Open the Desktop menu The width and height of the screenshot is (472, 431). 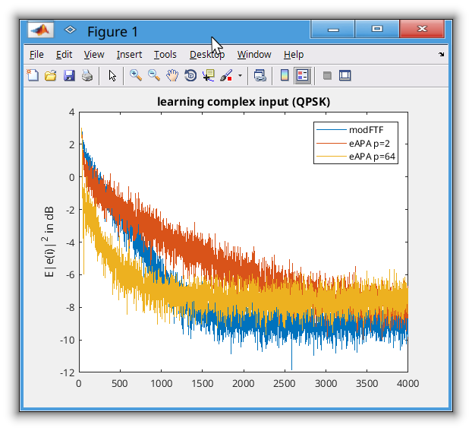(207, 55)
